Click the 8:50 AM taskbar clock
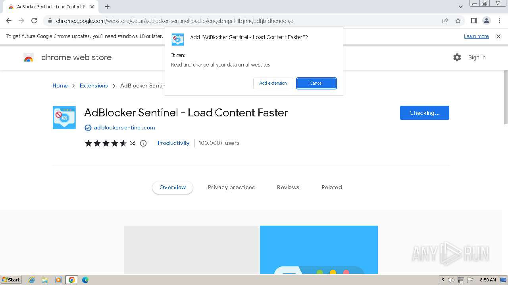508x285 pixels. [x=488, y=280]
